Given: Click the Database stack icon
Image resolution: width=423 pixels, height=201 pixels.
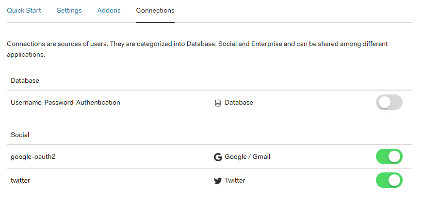Looking at the screenshot, I should (218, 103).
